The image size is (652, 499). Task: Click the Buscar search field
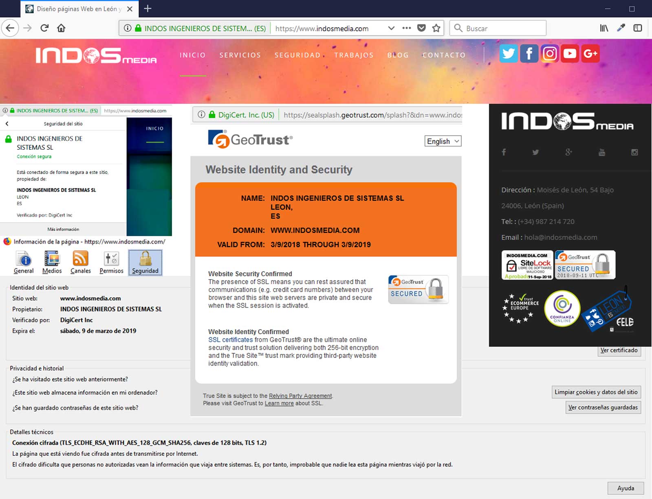[x=498, y=28]
